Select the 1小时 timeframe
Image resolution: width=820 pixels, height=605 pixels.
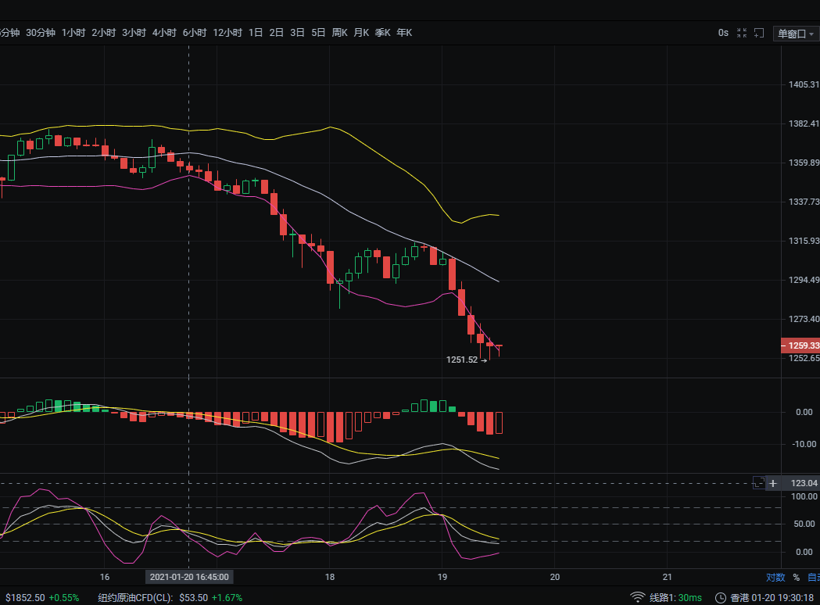[x=73, y=32]
